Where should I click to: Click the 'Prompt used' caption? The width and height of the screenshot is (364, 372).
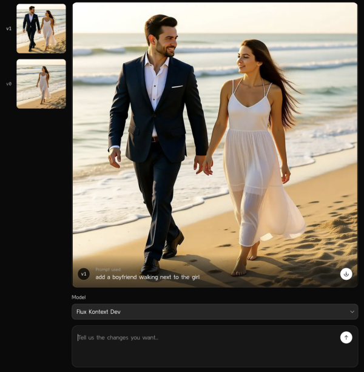click(109, 269)
